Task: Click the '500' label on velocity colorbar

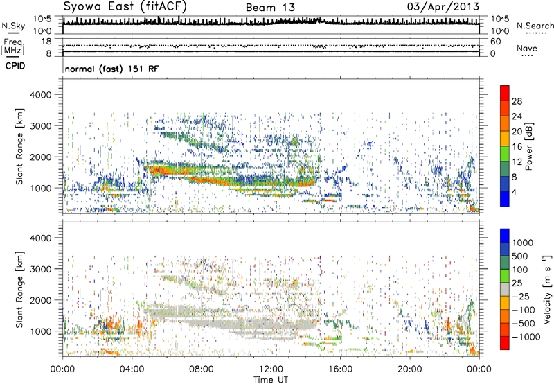Action: coord(520,256)
